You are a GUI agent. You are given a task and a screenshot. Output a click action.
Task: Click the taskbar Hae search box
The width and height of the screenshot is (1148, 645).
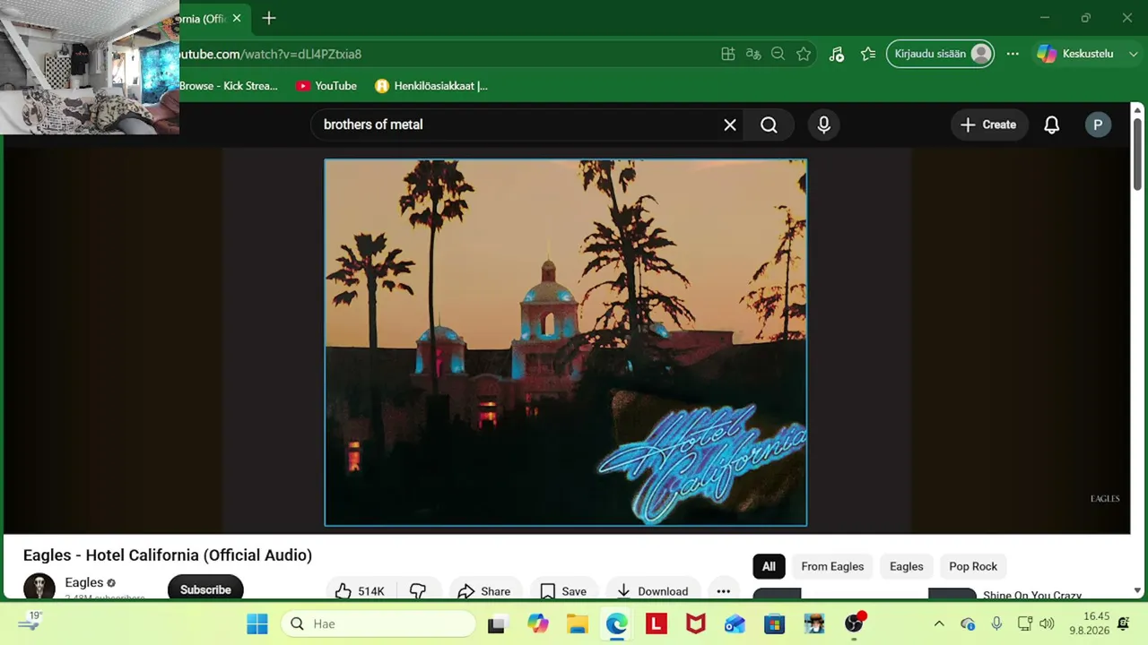tap(378, 623)
